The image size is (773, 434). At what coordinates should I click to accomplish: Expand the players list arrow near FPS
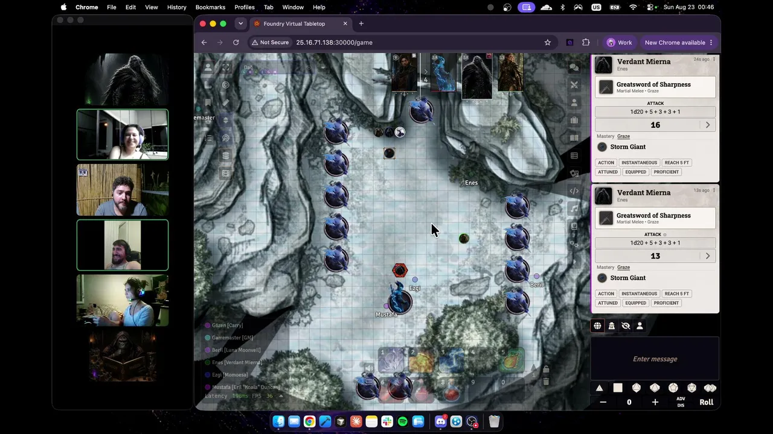280,396
